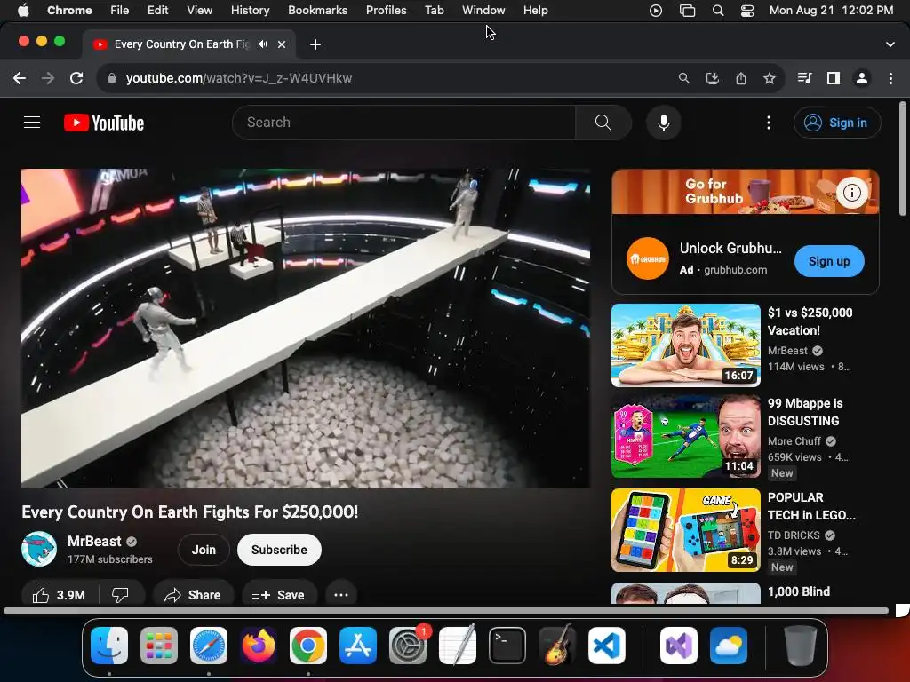The height and width of the screenshot is (682, 910).
Task: Go back with browser back arrow
Action: 20,78
